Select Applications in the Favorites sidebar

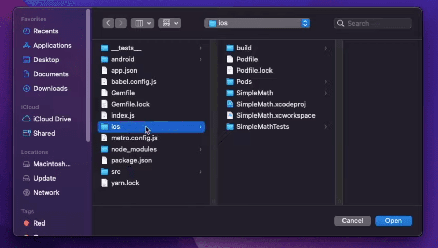[52, 45]
